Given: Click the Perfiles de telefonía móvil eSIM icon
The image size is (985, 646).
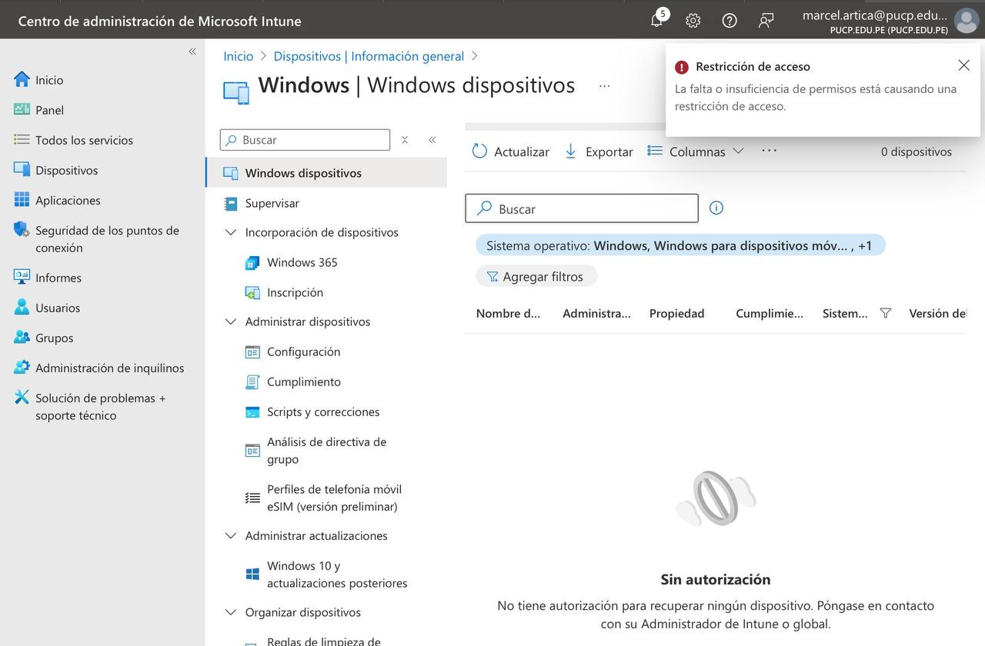Looking at the screenshot, I should coord(252,498).
